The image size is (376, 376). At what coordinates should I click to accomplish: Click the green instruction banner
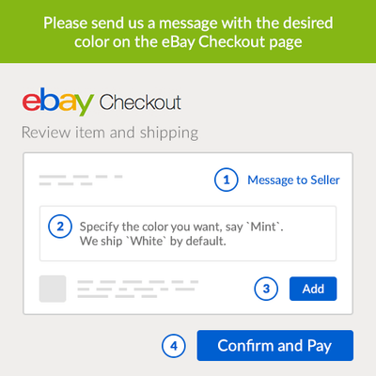[188, 31]
